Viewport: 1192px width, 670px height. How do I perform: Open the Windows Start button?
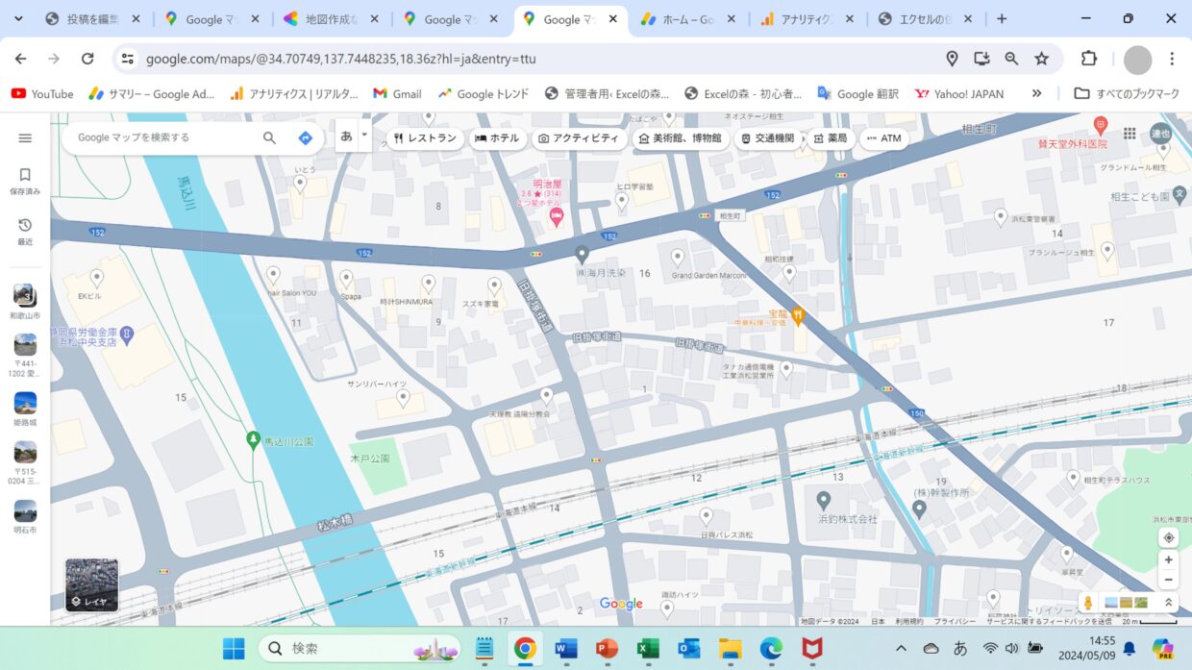pyautogui.click(x=234, y=649)
